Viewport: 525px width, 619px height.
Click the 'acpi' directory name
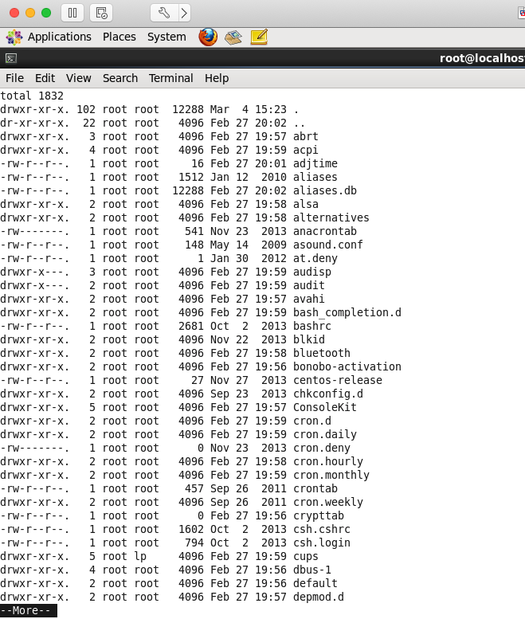[306, 150]
